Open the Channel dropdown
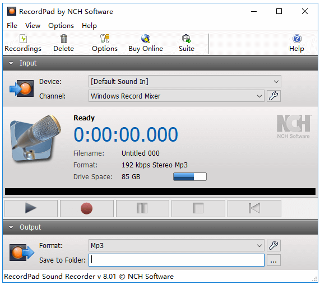320x285 pixels. (x=177, y=96)
